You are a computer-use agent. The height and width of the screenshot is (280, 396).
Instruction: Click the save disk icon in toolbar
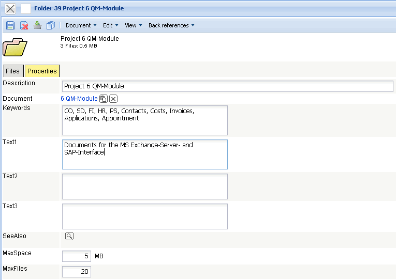pos(10,25)
